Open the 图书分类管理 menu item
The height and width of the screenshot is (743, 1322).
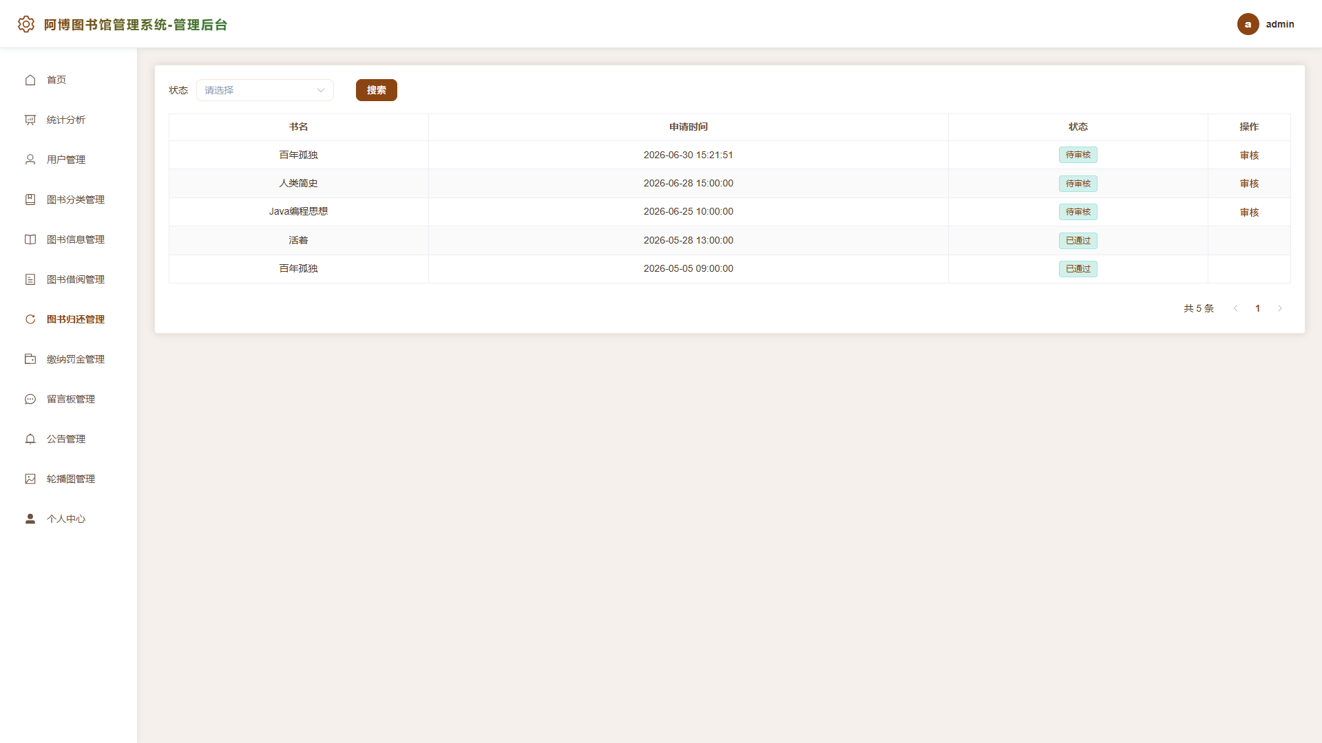pyautogui.click(x=69, y=200)
